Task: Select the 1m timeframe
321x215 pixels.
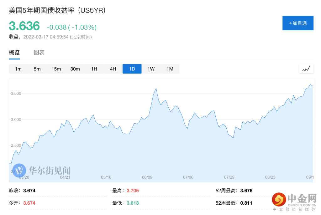Action: pyautogui.click(x=18, y=69)
